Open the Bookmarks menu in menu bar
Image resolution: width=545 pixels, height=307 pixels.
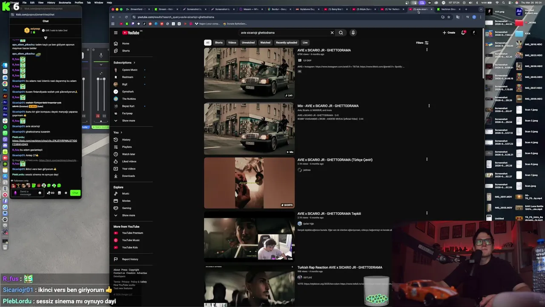65,3
